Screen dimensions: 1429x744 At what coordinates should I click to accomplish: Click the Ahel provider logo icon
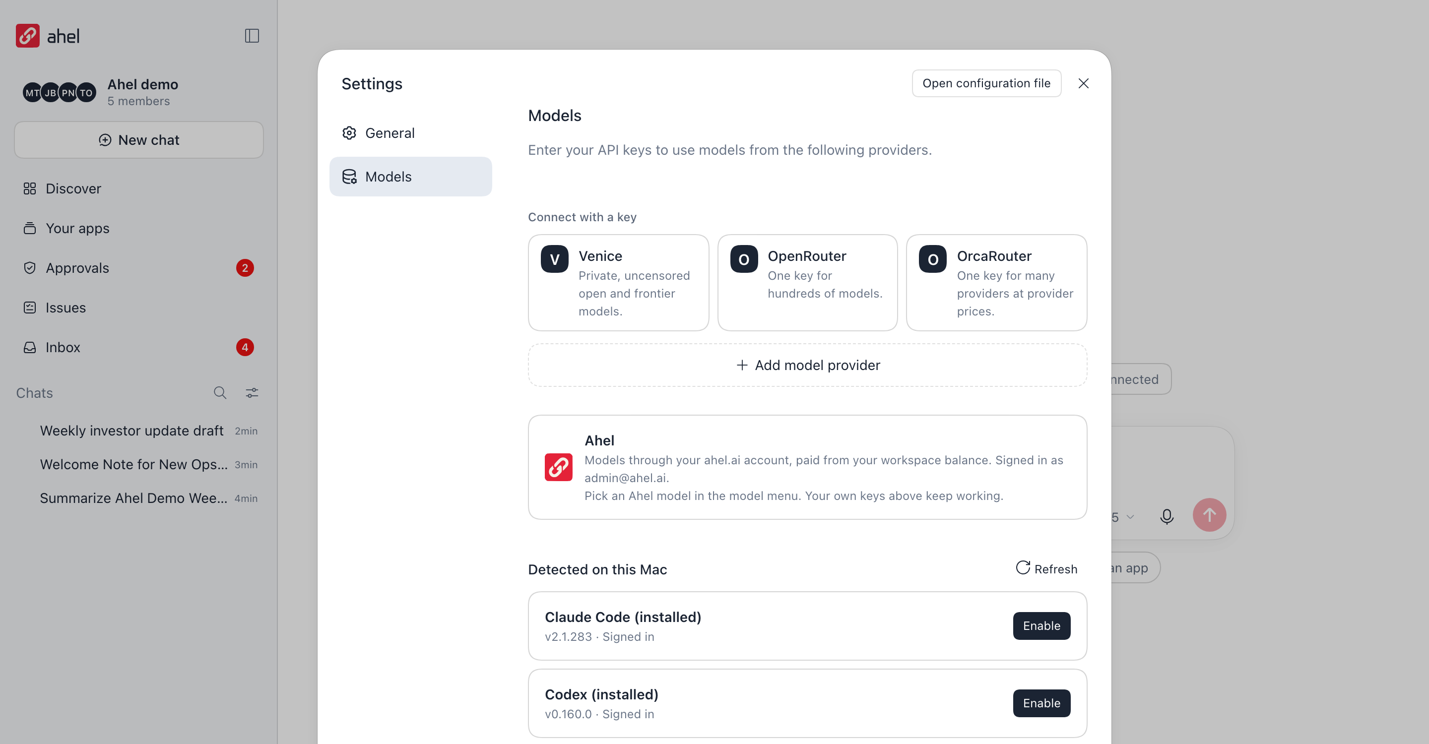coord(558,467)
